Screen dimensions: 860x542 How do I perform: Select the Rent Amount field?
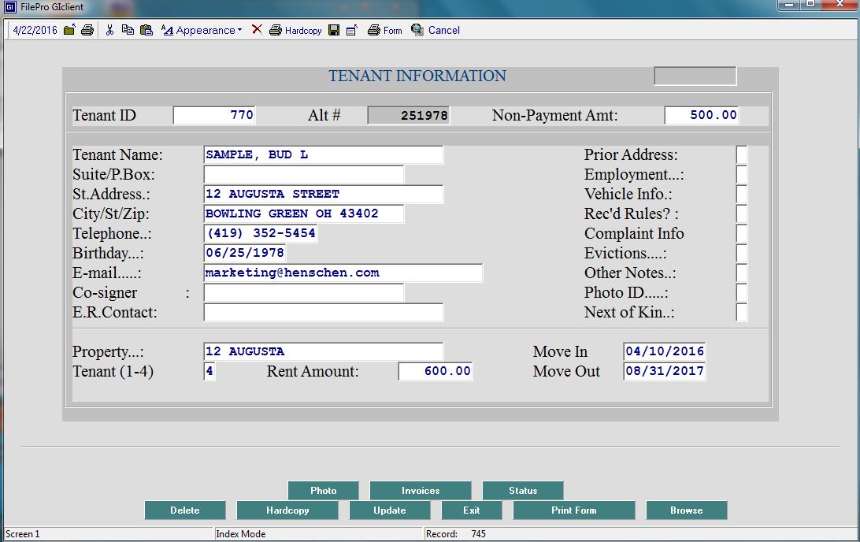pos(435,372)
